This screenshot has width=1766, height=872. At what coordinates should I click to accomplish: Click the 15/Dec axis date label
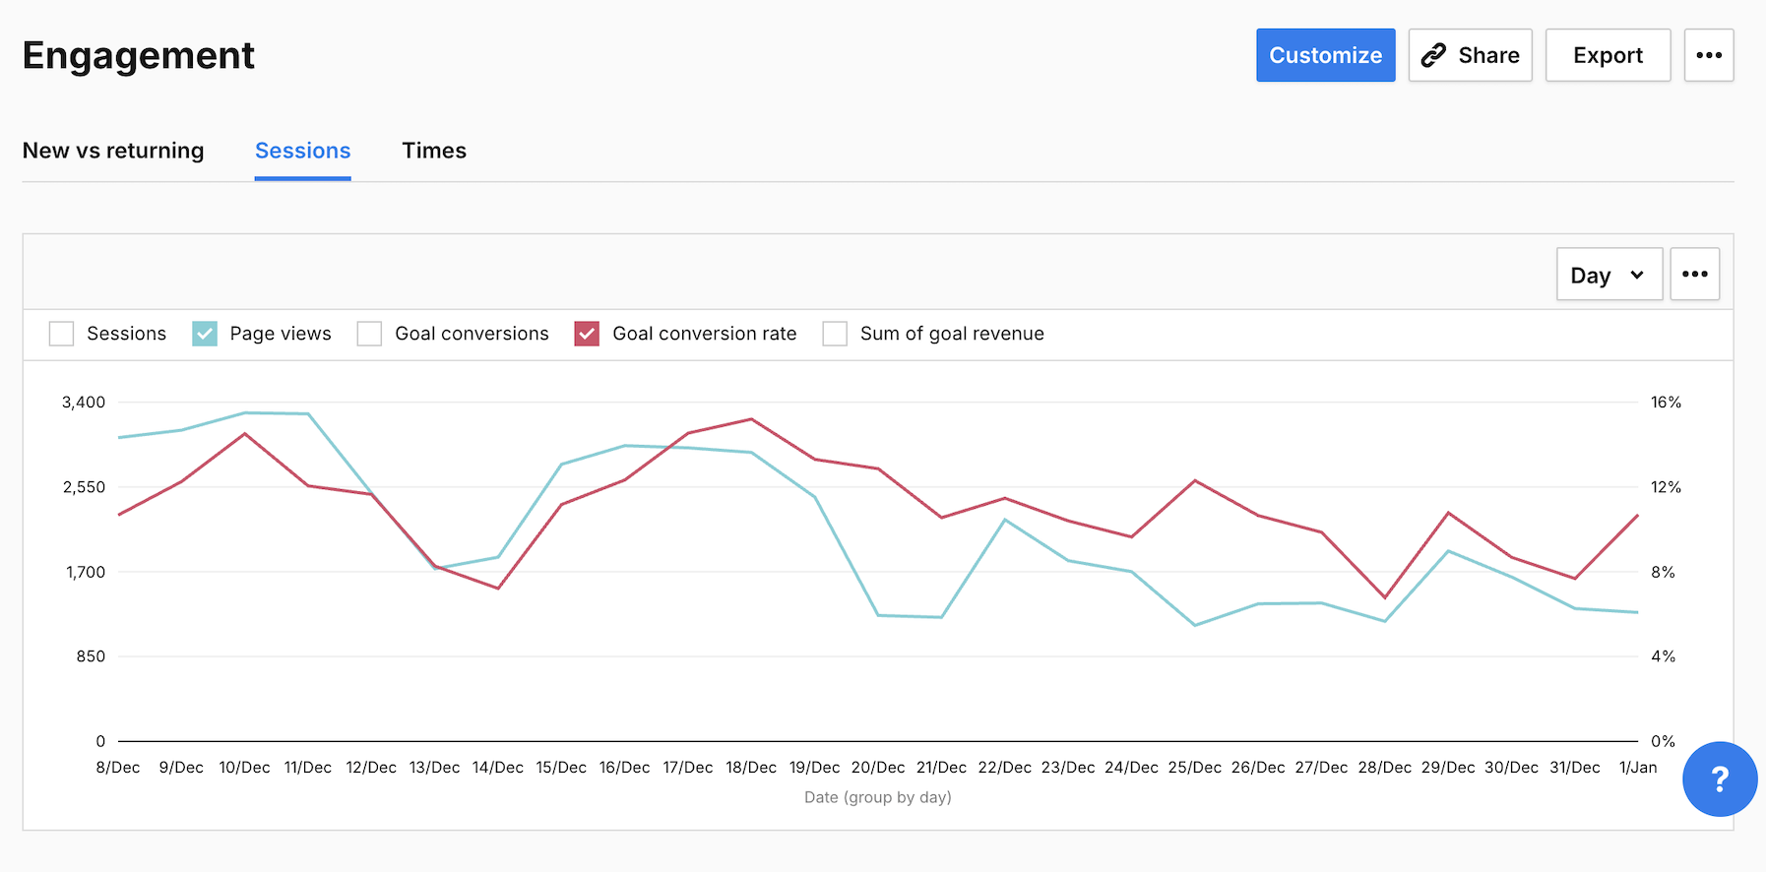(x=561, y=768)
